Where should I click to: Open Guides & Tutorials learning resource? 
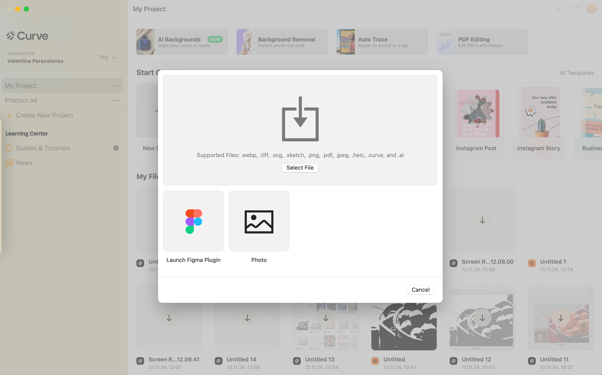click(x=43, y=147)
